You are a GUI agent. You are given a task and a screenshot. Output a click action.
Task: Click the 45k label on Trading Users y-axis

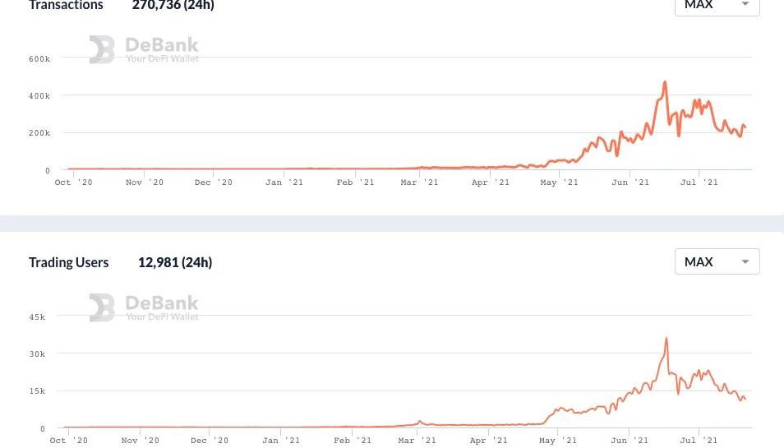point(37,316)
